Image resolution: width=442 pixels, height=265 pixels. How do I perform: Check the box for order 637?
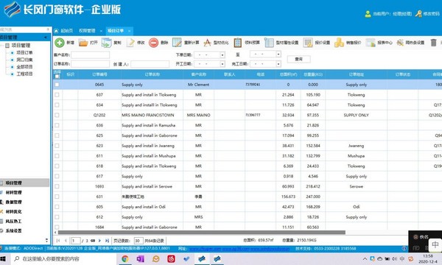pos(57,95)
